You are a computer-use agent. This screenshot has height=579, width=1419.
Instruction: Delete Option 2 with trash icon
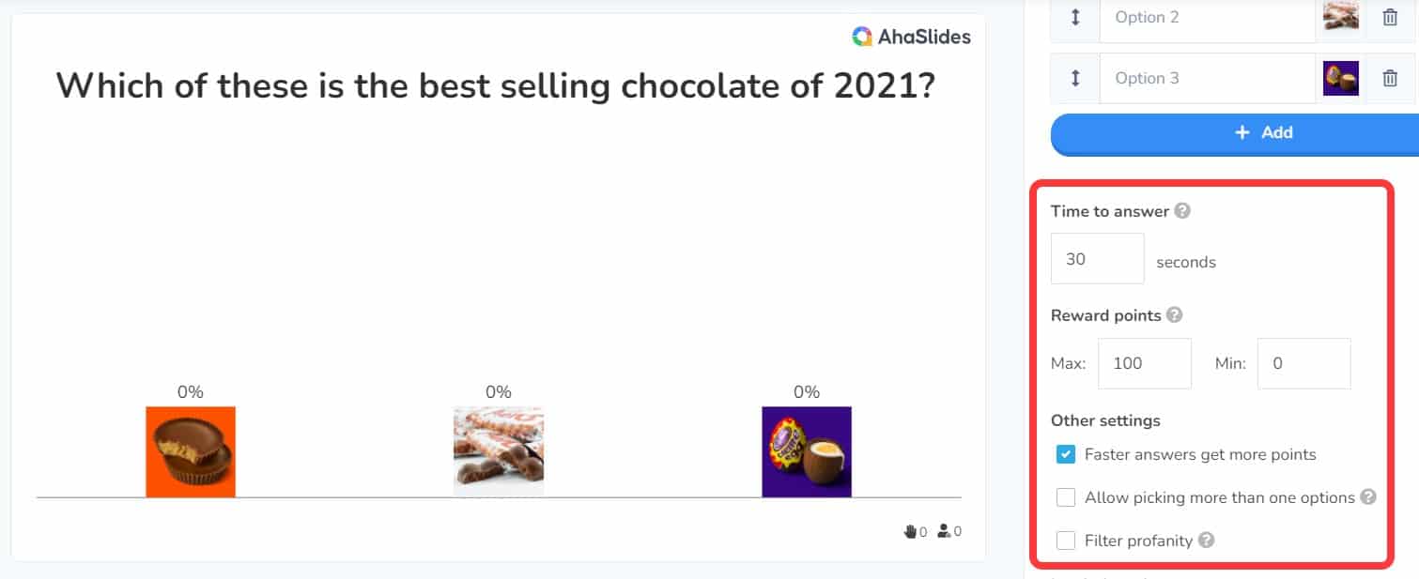[x=1390, y=17]
